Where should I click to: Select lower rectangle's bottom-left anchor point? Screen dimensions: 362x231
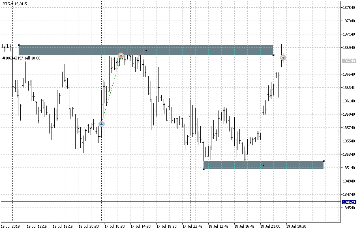[x=203, y=169]
